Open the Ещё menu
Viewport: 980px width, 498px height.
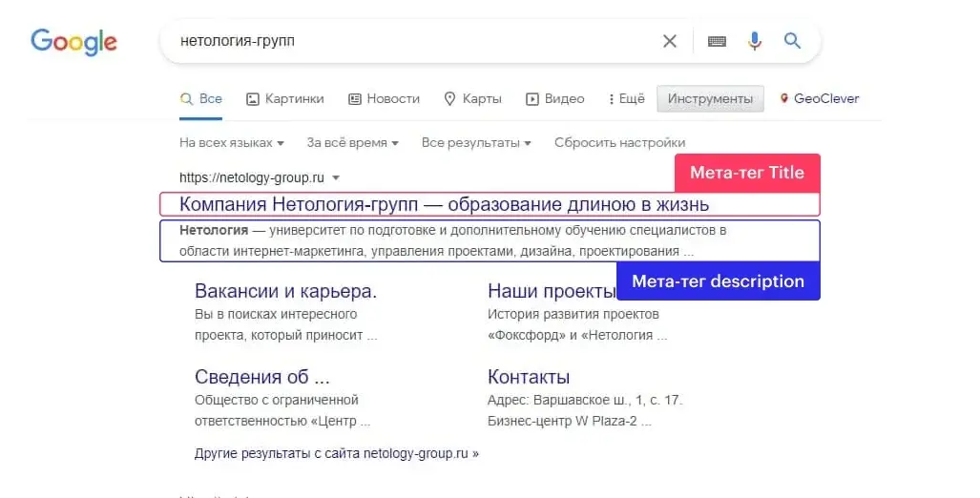pyautogui.click(x=626, y=98)
